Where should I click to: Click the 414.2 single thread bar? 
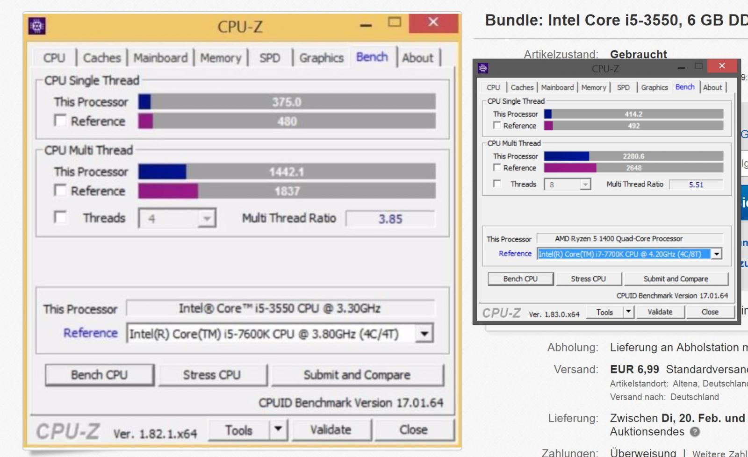click(633, 114)
